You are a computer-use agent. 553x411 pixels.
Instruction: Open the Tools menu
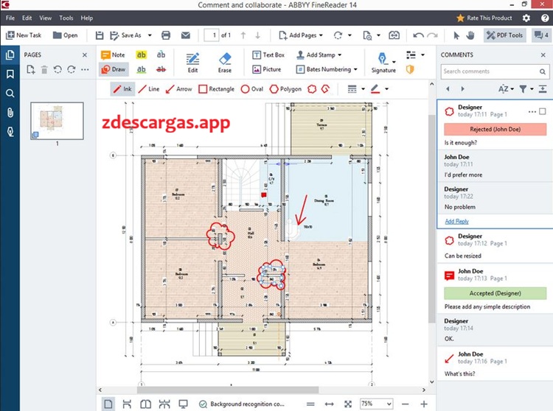point(66,18)
